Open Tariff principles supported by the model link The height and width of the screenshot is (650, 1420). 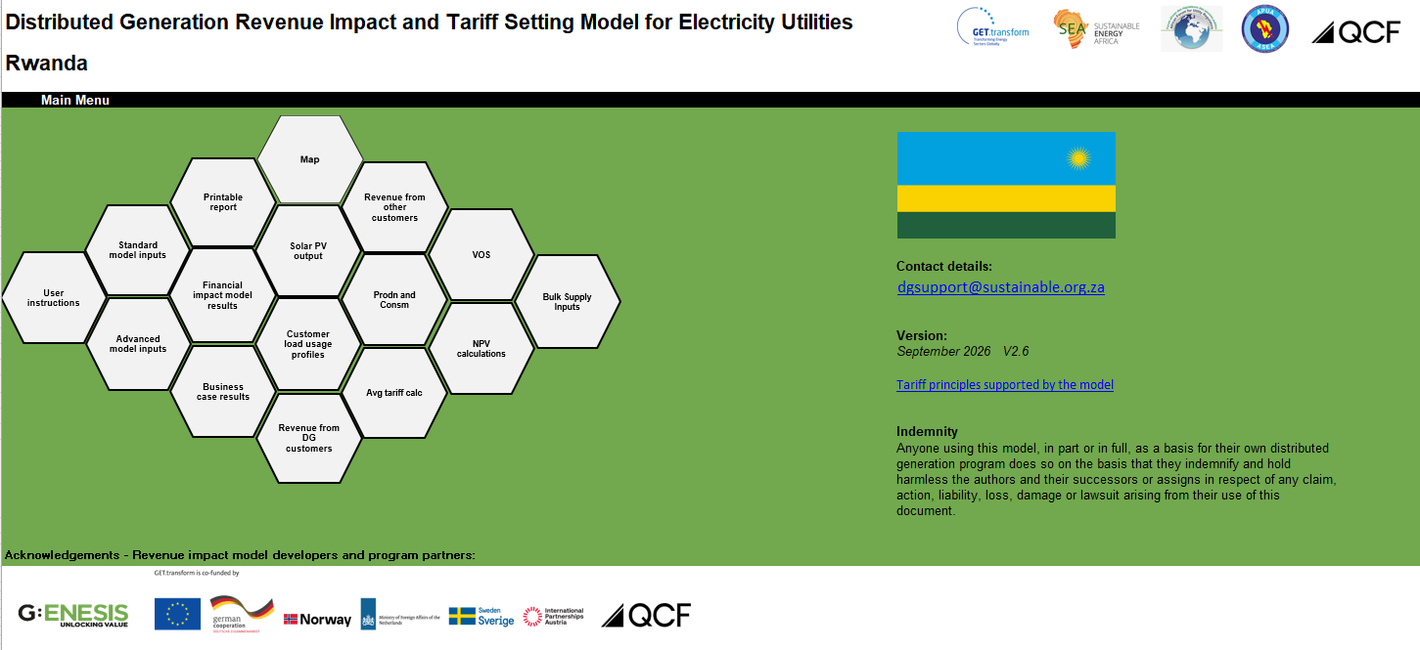point(1005,384)
